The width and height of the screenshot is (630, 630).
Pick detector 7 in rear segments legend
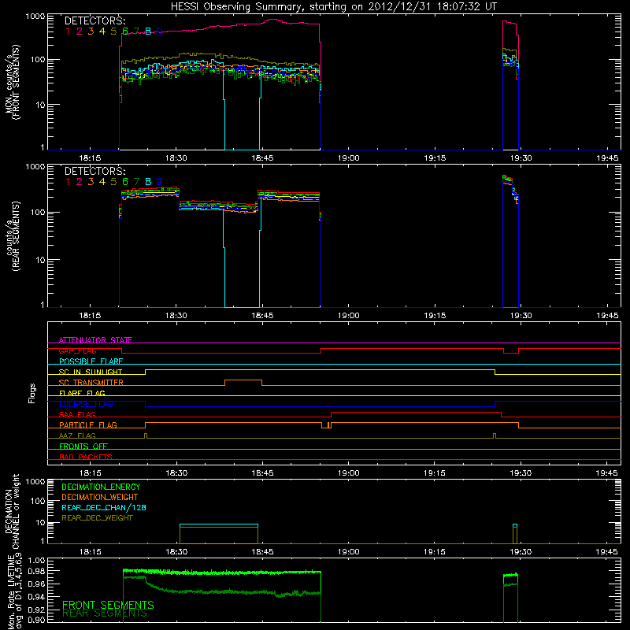click(136, 182)
